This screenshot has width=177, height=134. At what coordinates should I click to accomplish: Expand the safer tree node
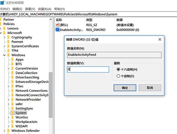9,104
